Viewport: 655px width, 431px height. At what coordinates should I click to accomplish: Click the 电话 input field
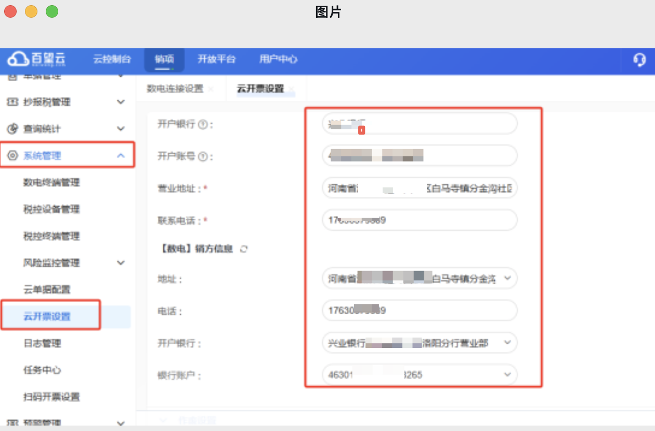tap(420, 311)
